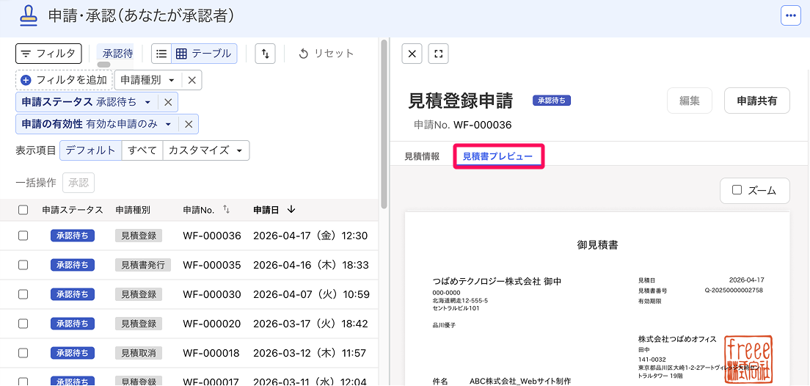The width and height of the screenshot is (810, 386).
Task: Sort by 申請No. column arrows
Action: click(x=226, y=209)
